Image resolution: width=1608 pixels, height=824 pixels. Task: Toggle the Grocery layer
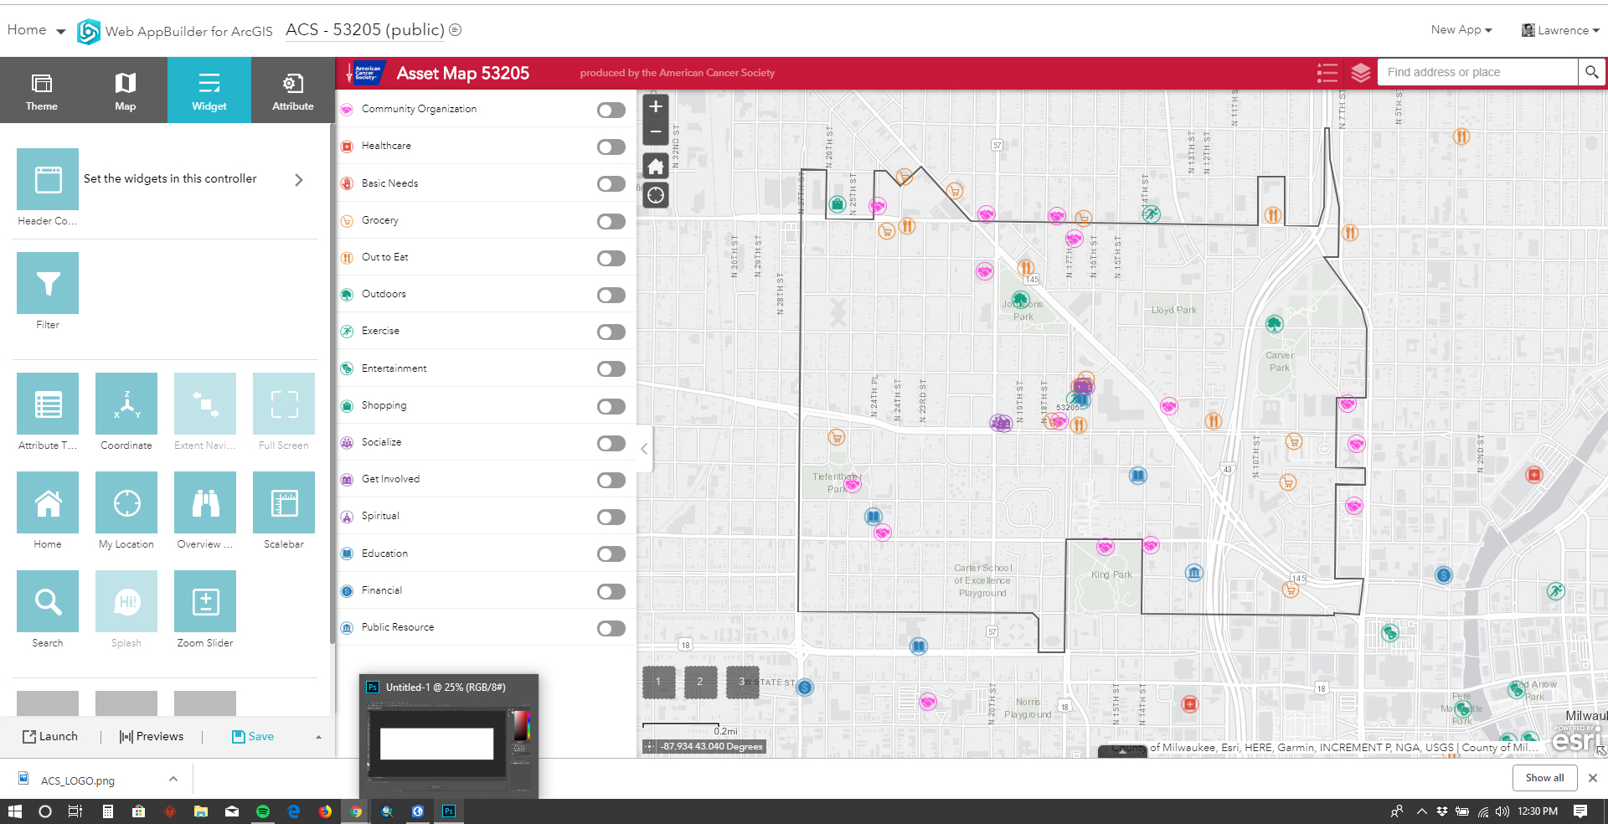point(611,222)
